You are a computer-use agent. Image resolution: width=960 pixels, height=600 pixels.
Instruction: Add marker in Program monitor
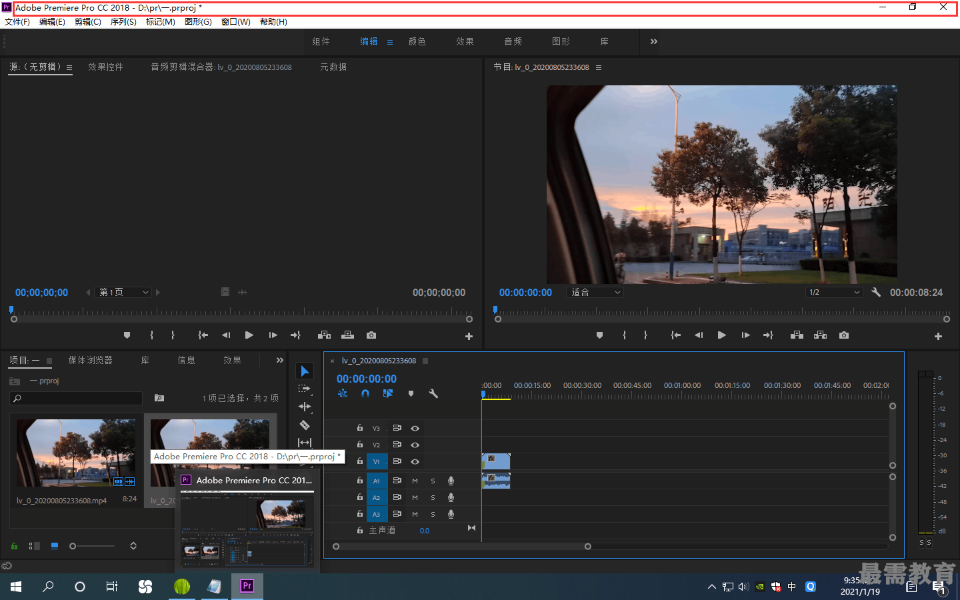(x=599, y=335)
